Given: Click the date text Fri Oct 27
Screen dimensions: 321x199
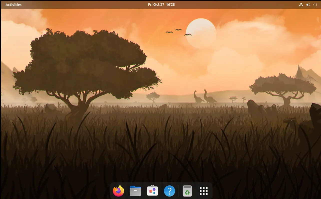Looking at the screenshot, I should (156, 4).
